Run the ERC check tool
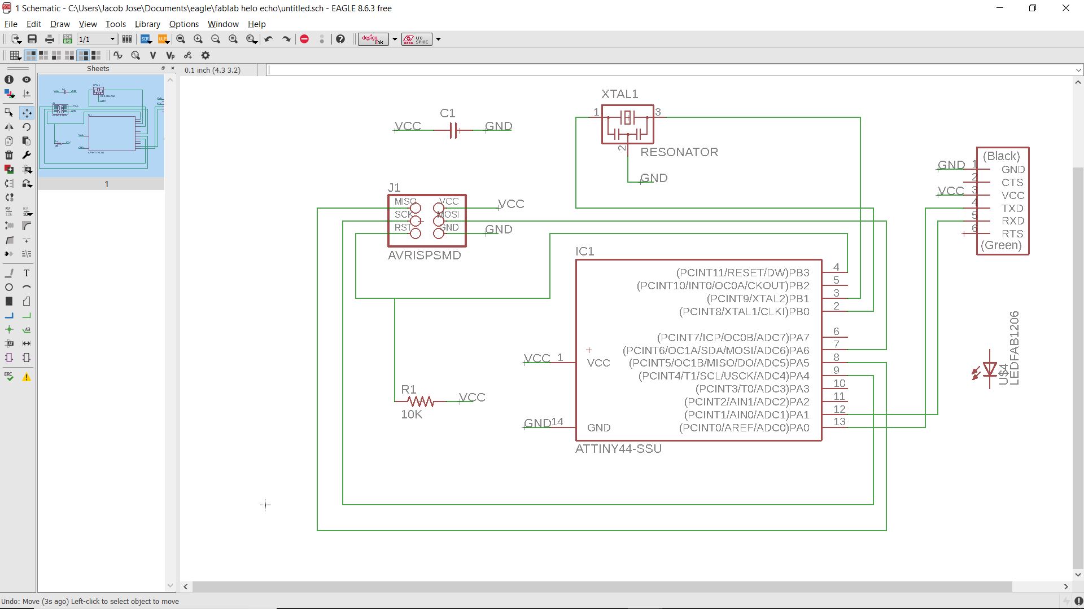 pyautogui.click(x=9, y=377)
